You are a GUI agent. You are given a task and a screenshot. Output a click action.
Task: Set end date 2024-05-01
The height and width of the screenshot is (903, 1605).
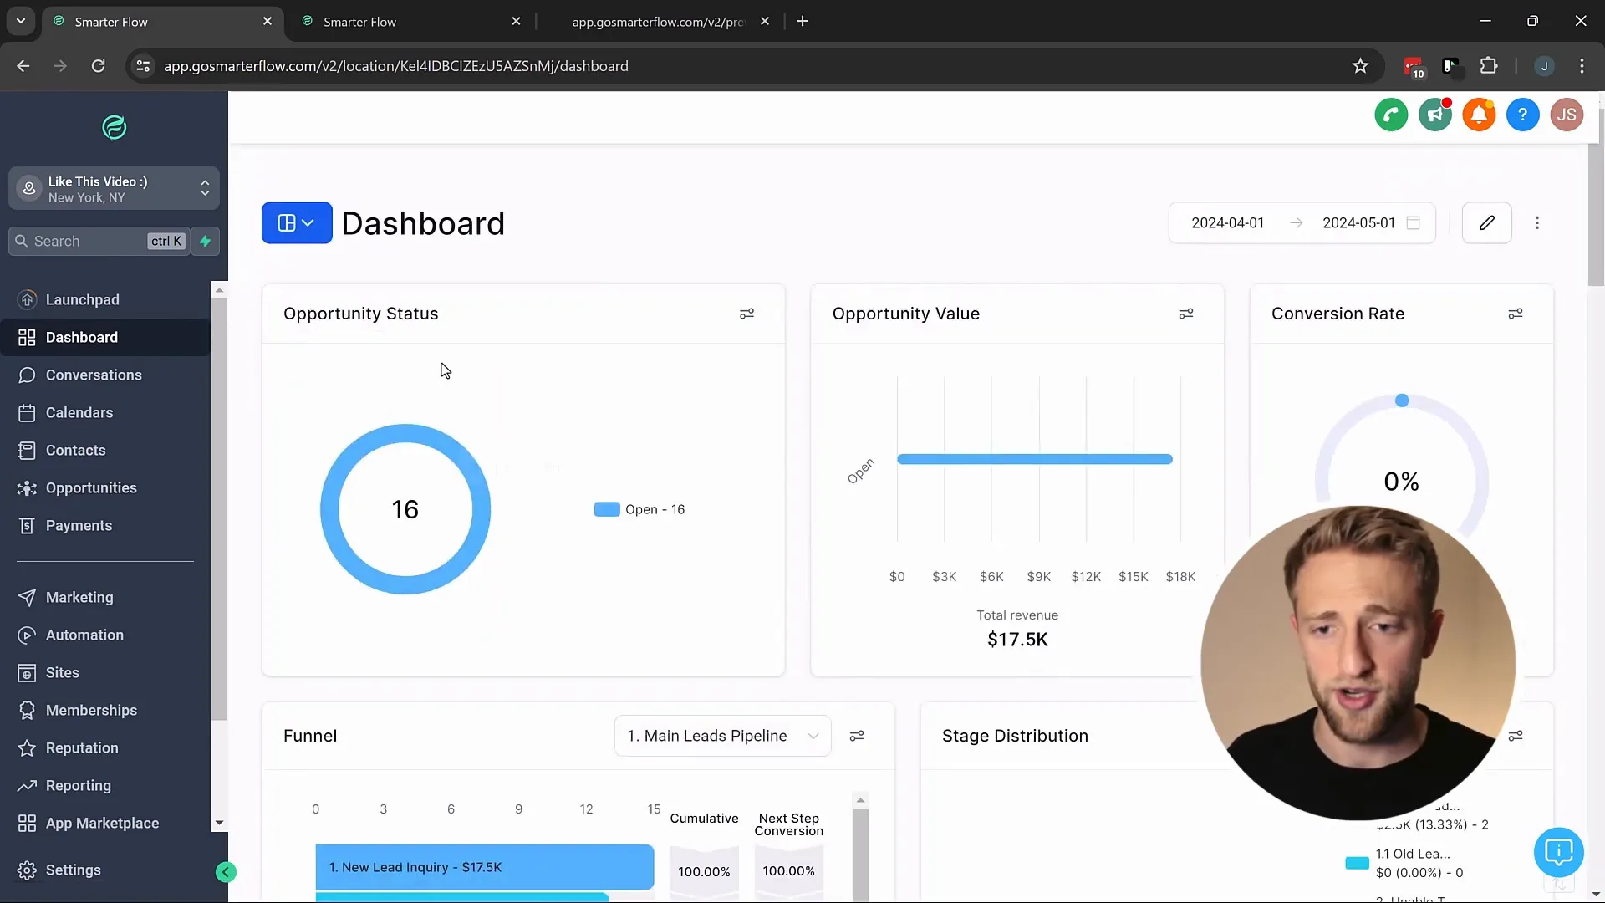(x=1358, y=222)
